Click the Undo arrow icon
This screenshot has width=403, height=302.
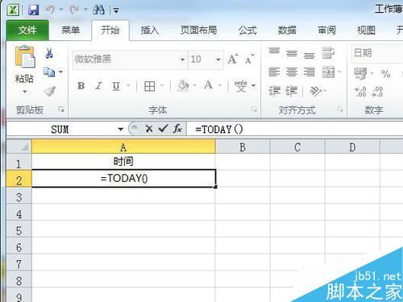[x=51, y=10]
